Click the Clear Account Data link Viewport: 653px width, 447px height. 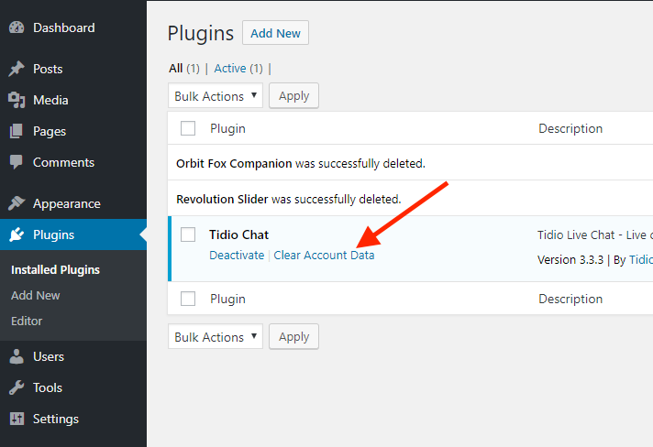[x=324, y=255]
